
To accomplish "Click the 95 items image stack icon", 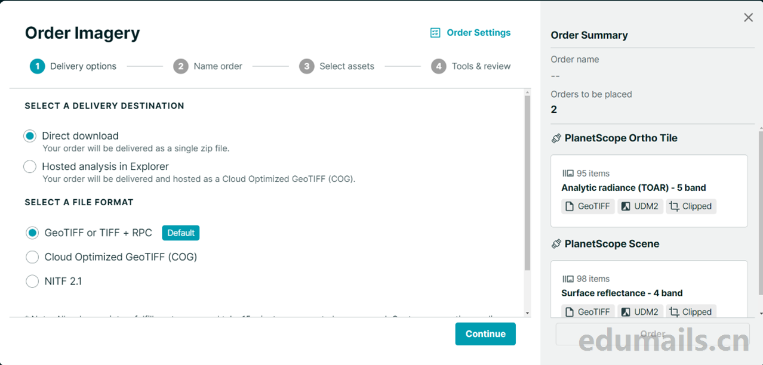I will [x=567, y=174].
